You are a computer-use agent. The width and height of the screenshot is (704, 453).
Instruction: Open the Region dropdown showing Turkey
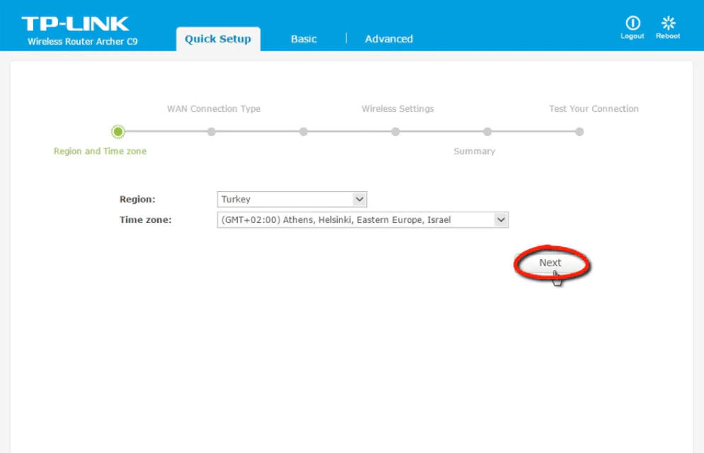tap(292, 200)
